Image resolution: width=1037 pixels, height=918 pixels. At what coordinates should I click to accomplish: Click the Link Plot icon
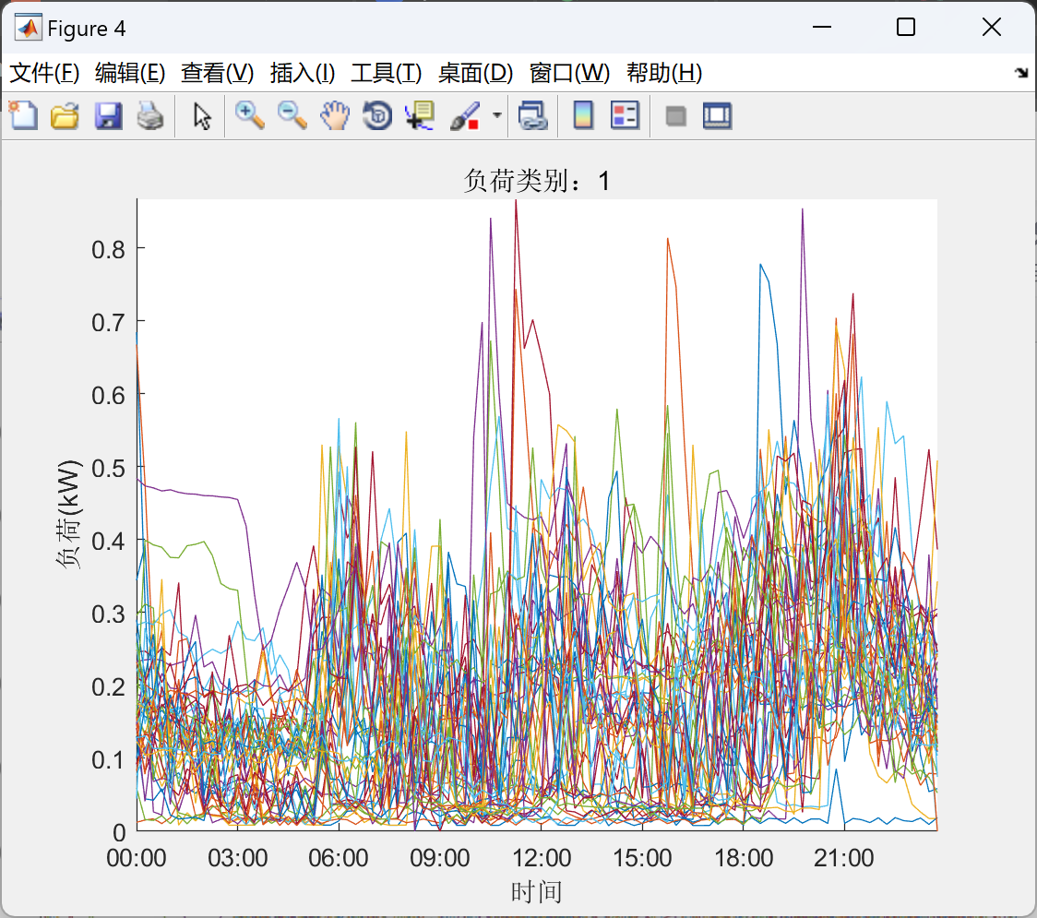pos(533,115)
